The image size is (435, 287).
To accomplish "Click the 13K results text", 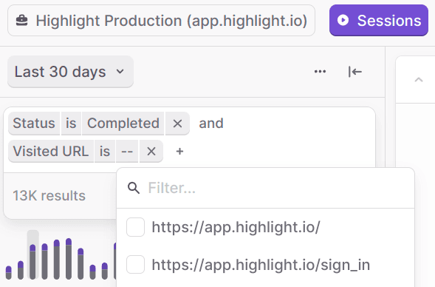I will coord(49,195).
